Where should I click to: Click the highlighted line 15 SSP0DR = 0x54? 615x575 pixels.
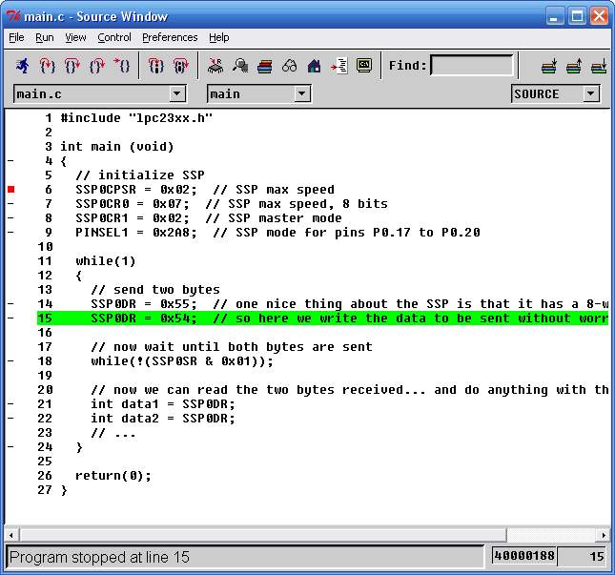click(x=322, y=318)
